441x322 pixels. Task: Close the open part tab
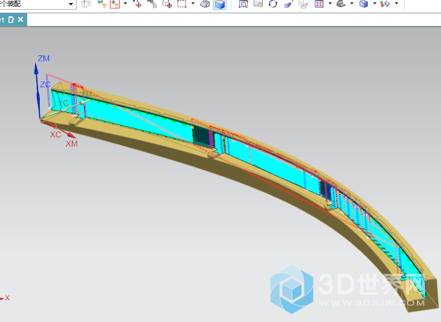(x=21, y=19)
